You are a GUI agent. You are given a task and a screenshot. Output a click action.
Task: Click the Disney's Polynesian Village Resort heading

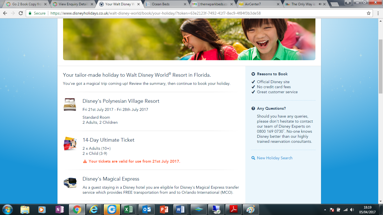coord(121,101)
